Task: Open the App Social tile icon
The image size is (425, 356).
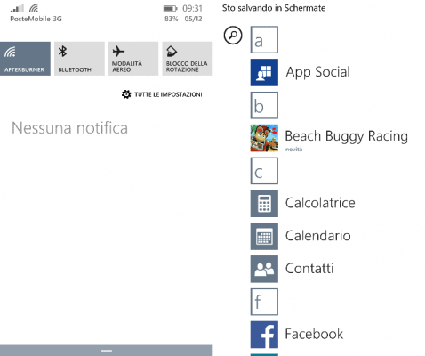Action: (264, 72)
